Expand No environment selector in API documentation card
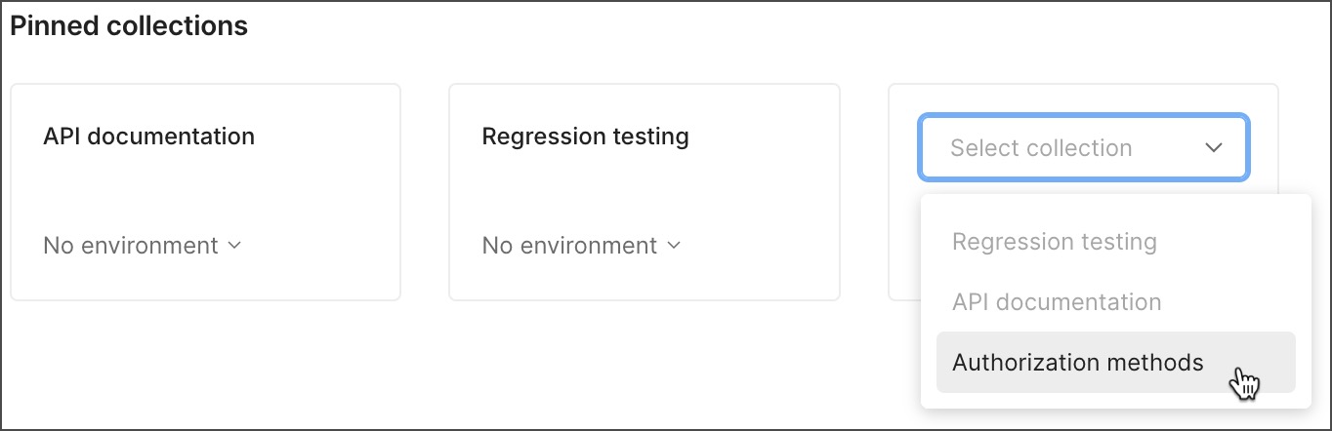This screenshot has width=1332, height=431. click(x=142, y=246)
